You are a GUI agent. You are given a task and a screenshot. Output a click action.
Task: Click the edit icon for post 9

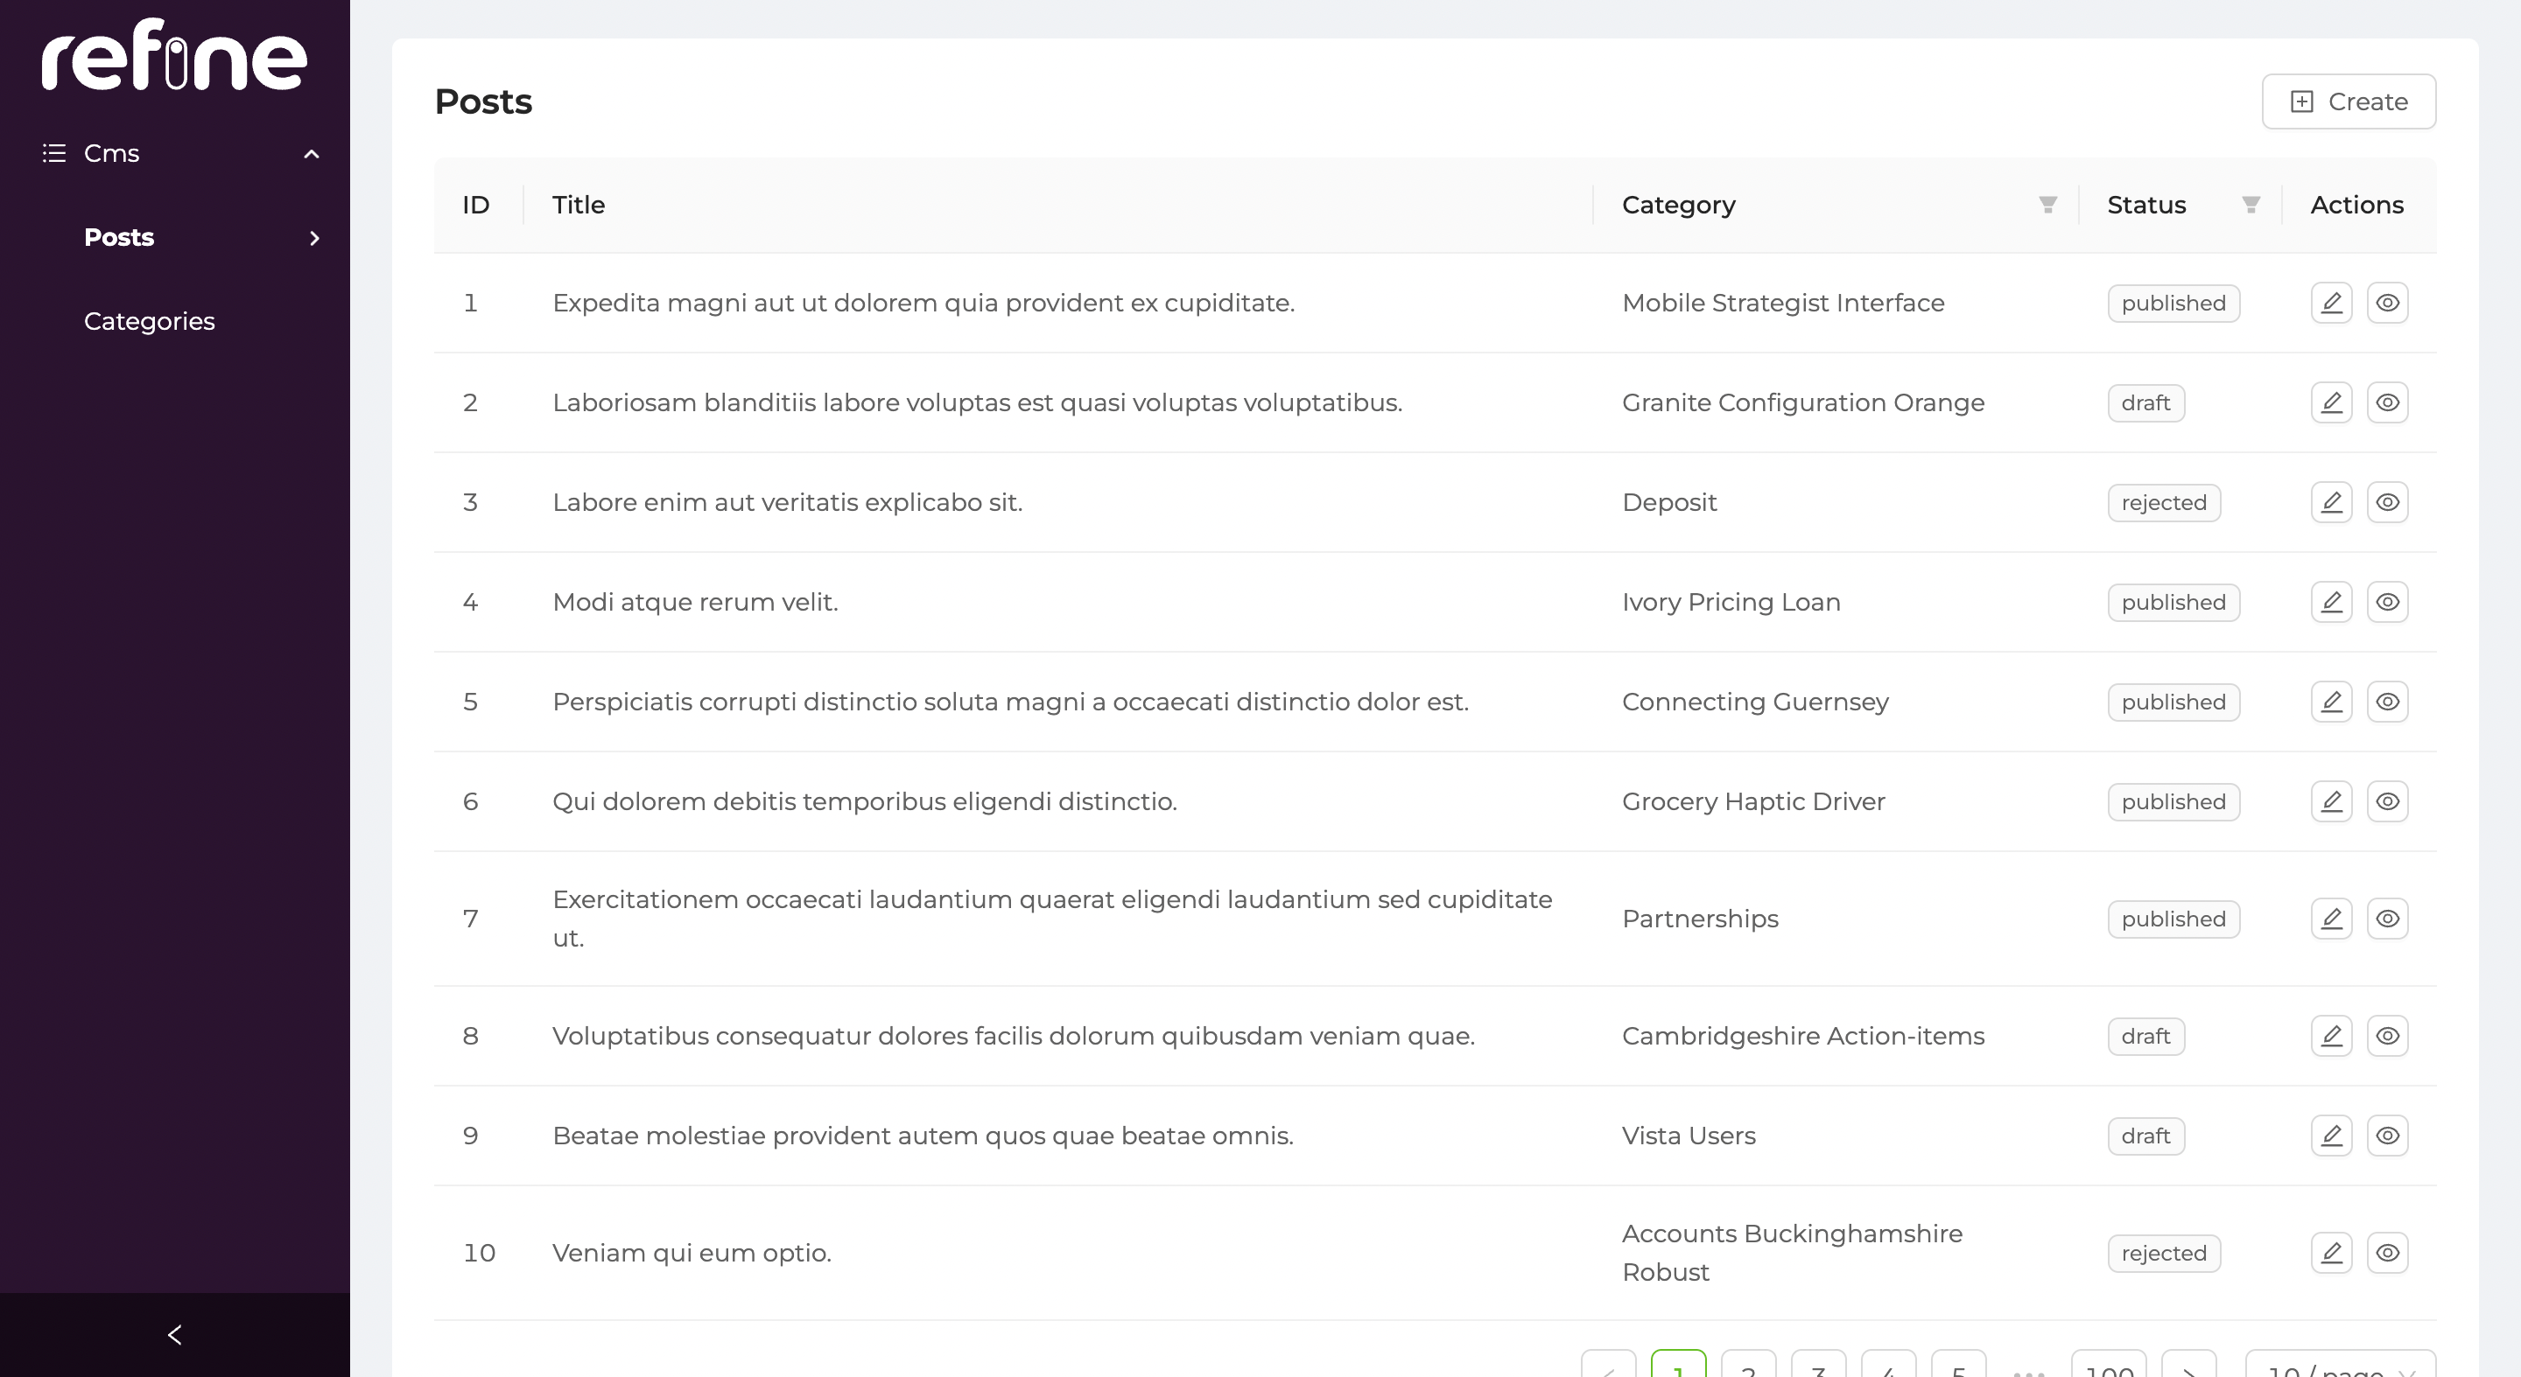point(2331,1135)
